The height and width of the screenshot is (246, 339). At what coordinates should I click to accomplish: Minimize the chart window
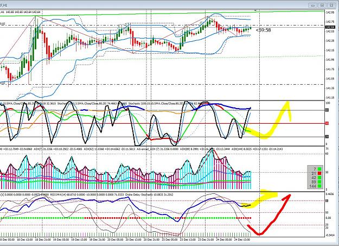coord(313,5)
